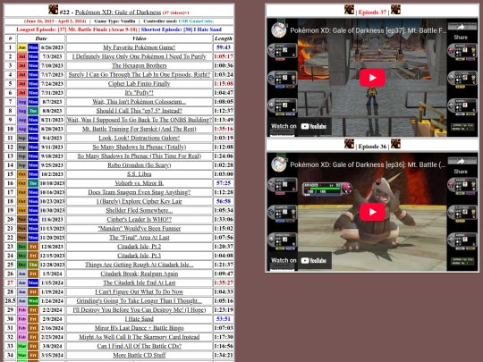
Task: Click the Pokémon icon left of the Episode 37 heading
Action: [x=349, y=10]
